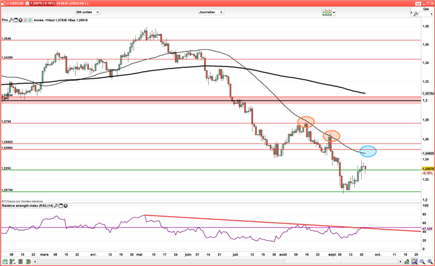Open the USDCAD instrument dropdown arrow
435x266 pixels.
tap(8, 4)
